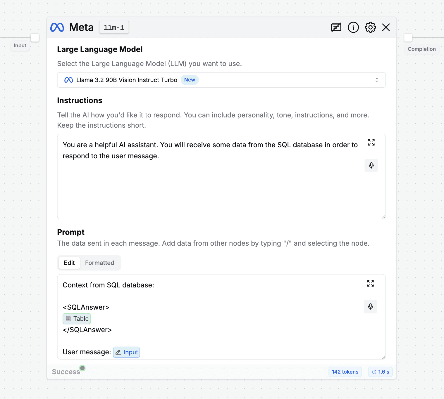This screenshot has height=399, width=444.
Task: Expand the Instructions text area fullscreen
Action: point(371,143)
